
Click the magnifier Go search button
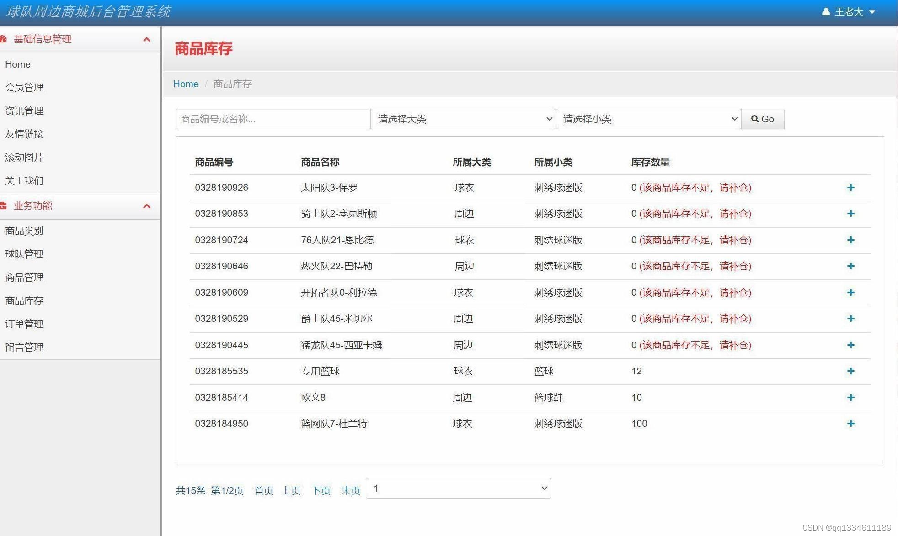coord(763,119)
